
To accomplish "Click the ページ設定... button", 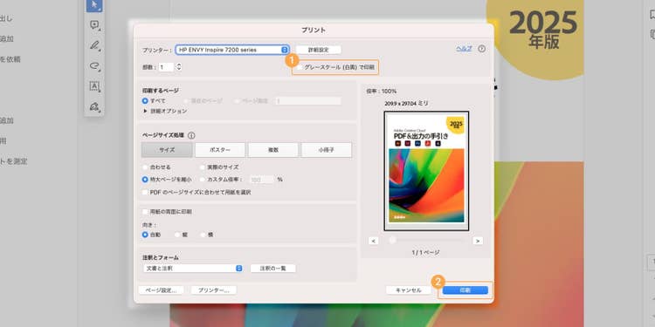I will (161, 290).
